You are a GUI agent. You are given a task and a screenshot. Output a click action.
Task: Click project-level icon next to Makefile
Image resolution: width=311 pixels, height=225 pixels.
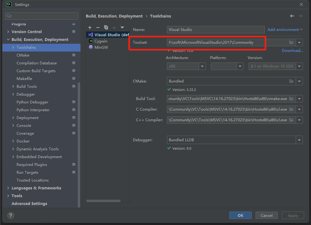[74, 78]
